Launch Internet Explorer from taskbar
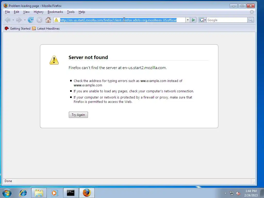264x198 pixels. pyautogui.click(x=23, y=193)
